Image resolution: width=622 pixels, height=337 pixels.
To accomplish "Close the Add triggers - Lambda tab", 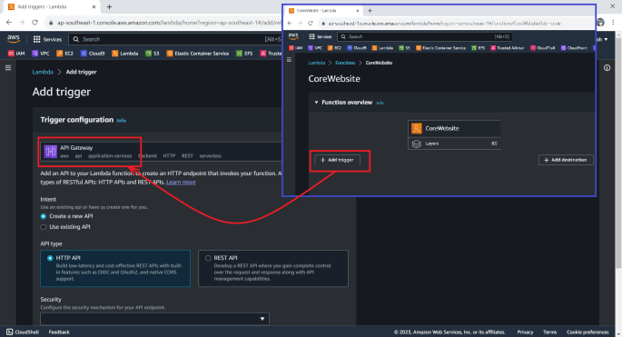I will (x=94, y=6).
